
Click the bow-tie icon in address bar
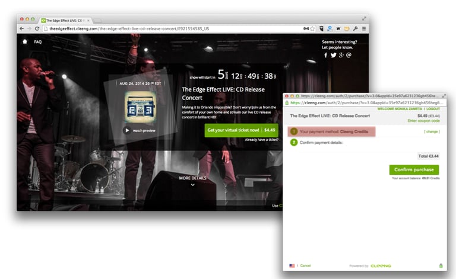(x=306, y=28)
